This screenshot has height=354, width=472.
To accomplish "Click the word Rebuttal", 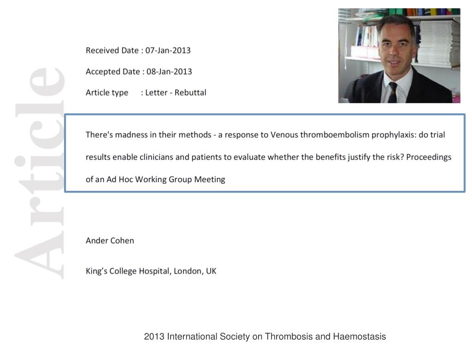I will (190, 93).
